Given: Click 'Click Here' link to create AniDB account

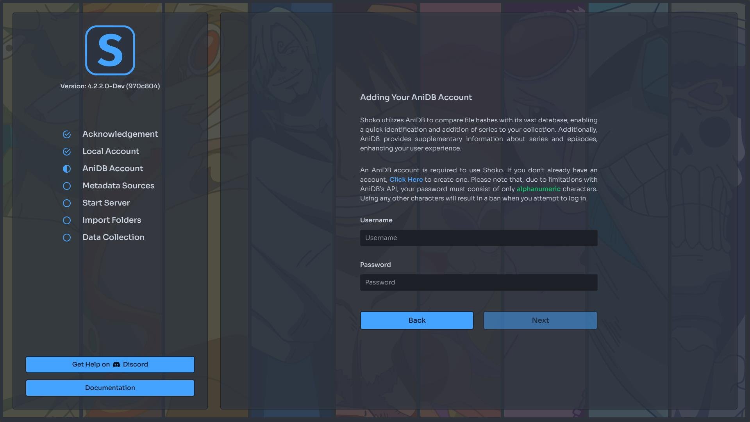Looking at the screenshot, I should tap(405, 179).
